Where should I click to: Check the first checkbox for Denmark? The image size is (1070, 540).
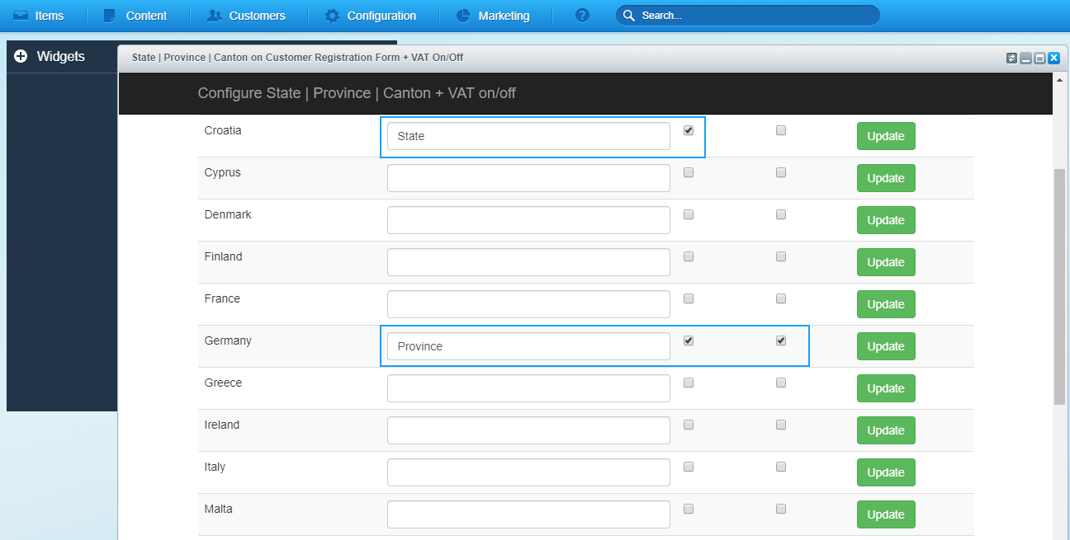[689, 214]
